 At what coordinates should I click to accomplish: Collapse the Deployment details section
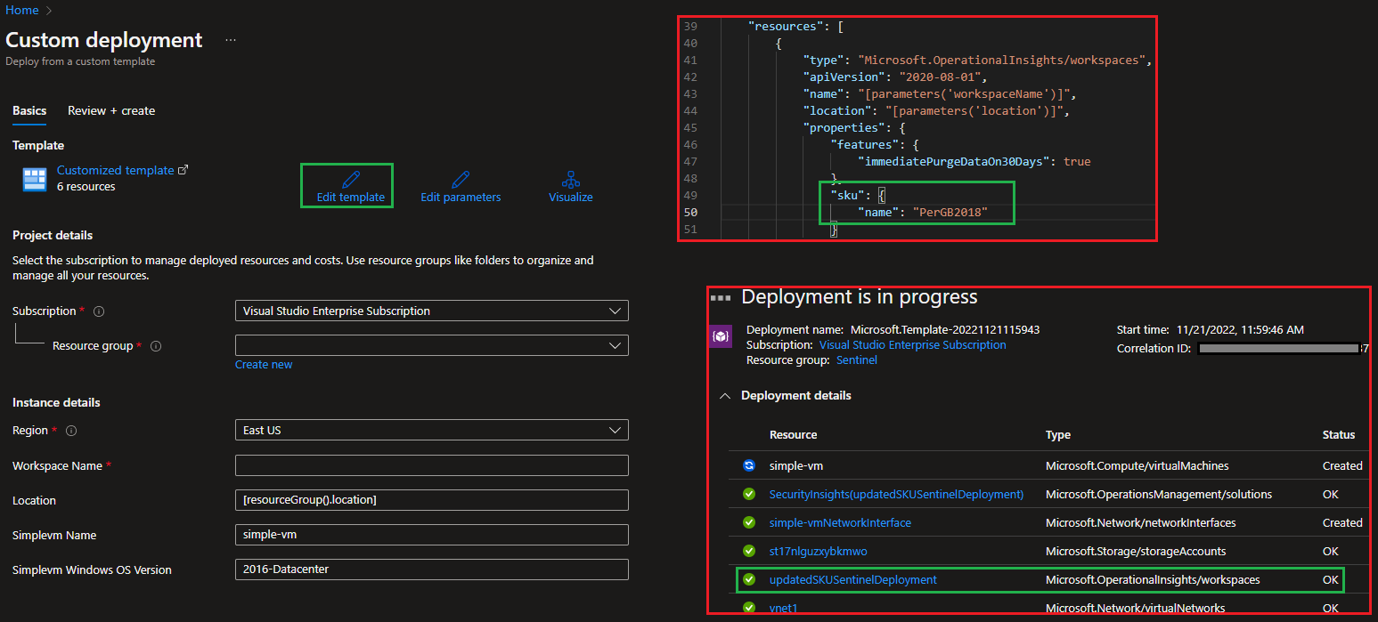coord(724,395)
